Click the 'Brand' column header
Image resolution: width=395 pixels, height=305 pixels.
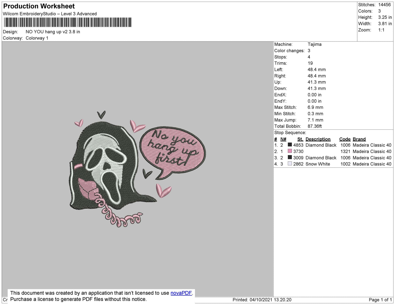pyautogui.click(x=359, y=139)
